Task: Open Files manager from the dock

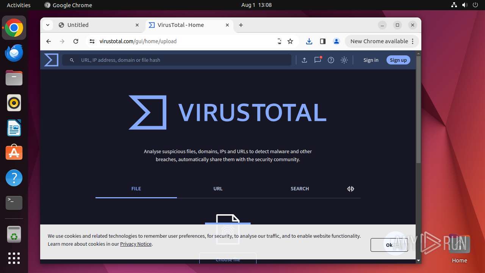Action: (14, 78)
